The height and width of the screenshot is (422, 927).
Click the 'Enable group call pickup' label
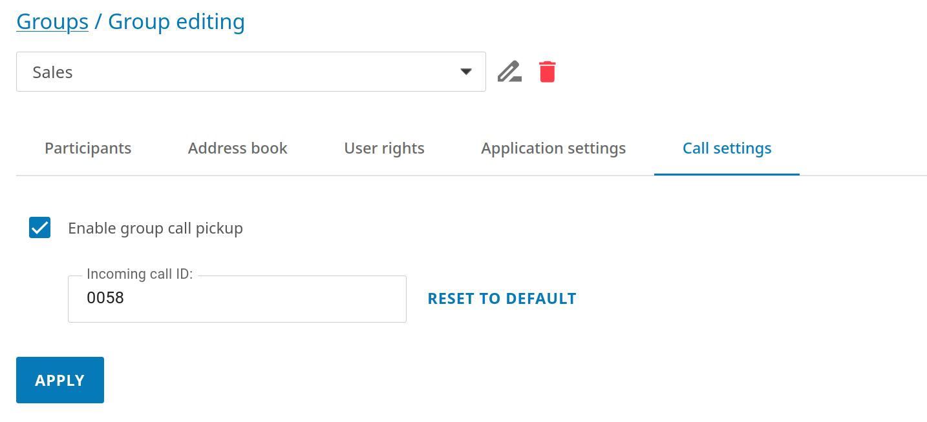tap(155, 228)
